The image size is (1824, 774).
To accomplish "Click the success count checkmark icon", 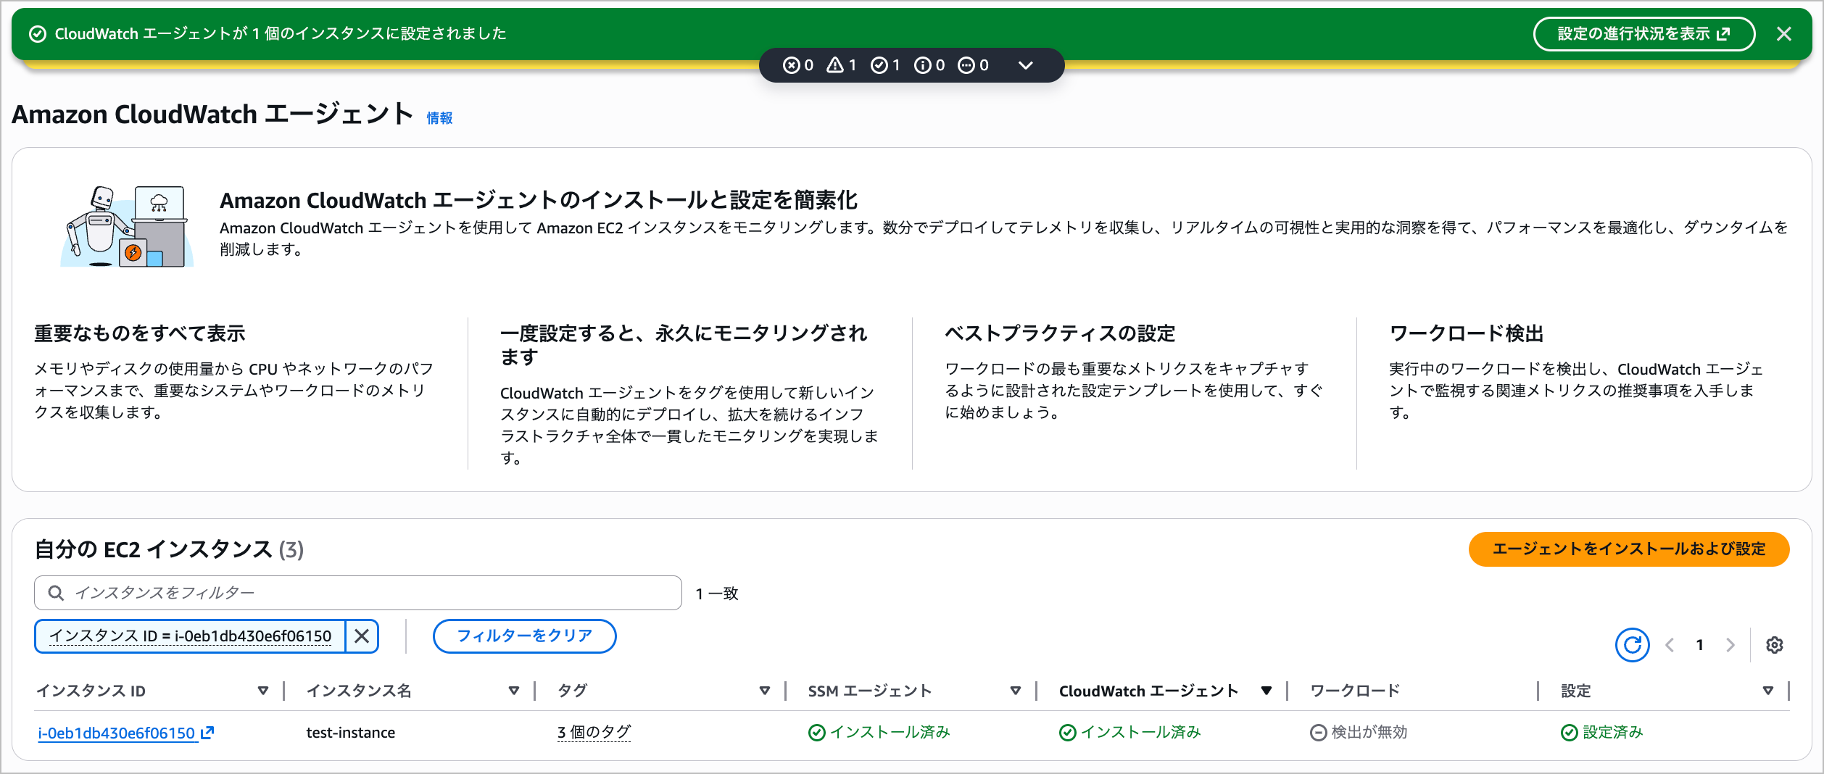I will click(879, 65).
